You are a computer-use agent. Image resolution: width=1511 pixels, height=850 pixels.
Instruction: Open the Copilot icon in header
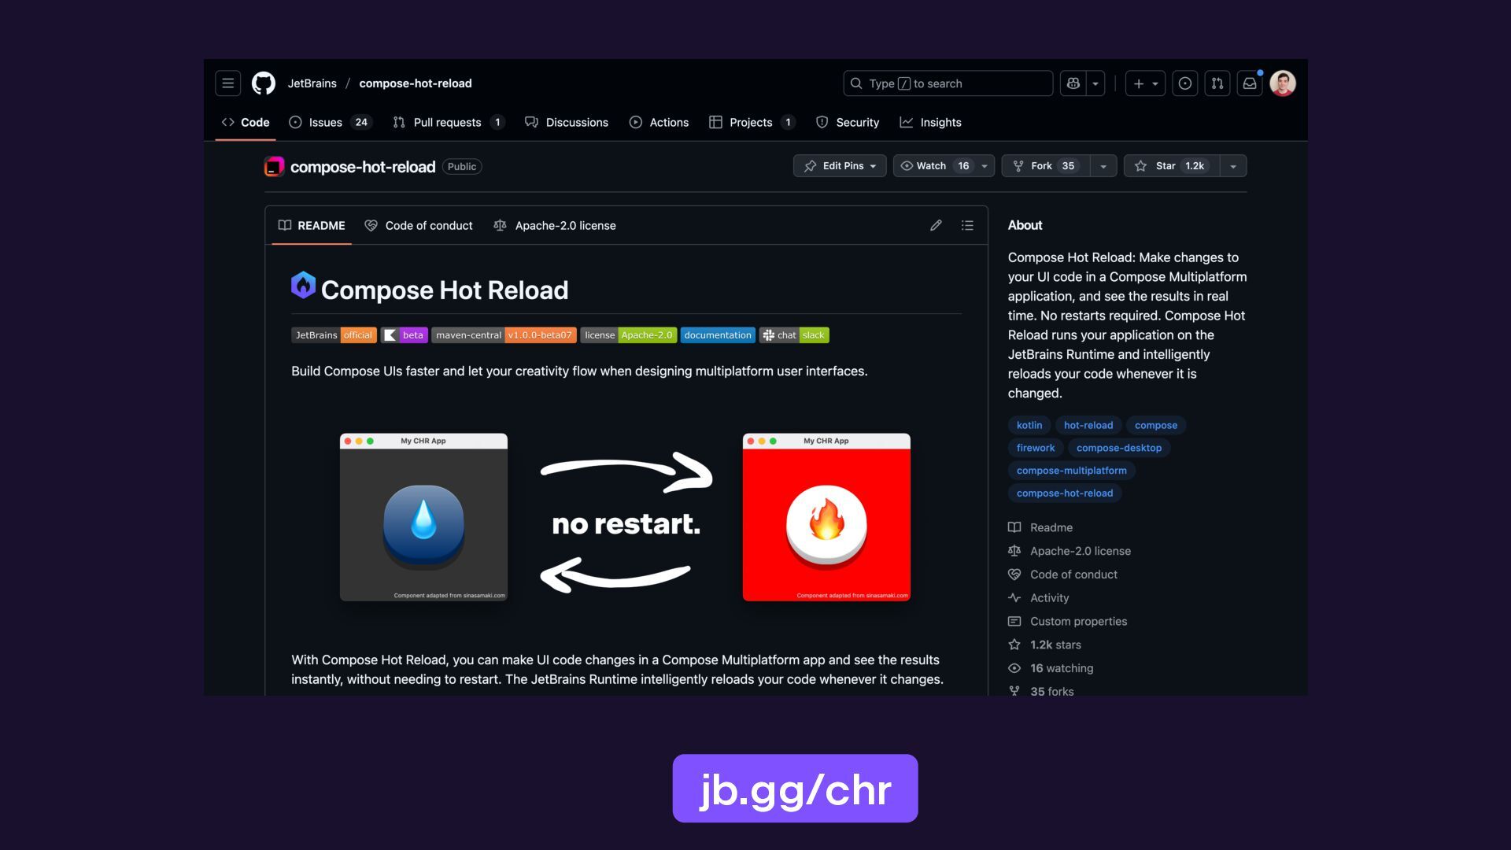click(1073, 83)
